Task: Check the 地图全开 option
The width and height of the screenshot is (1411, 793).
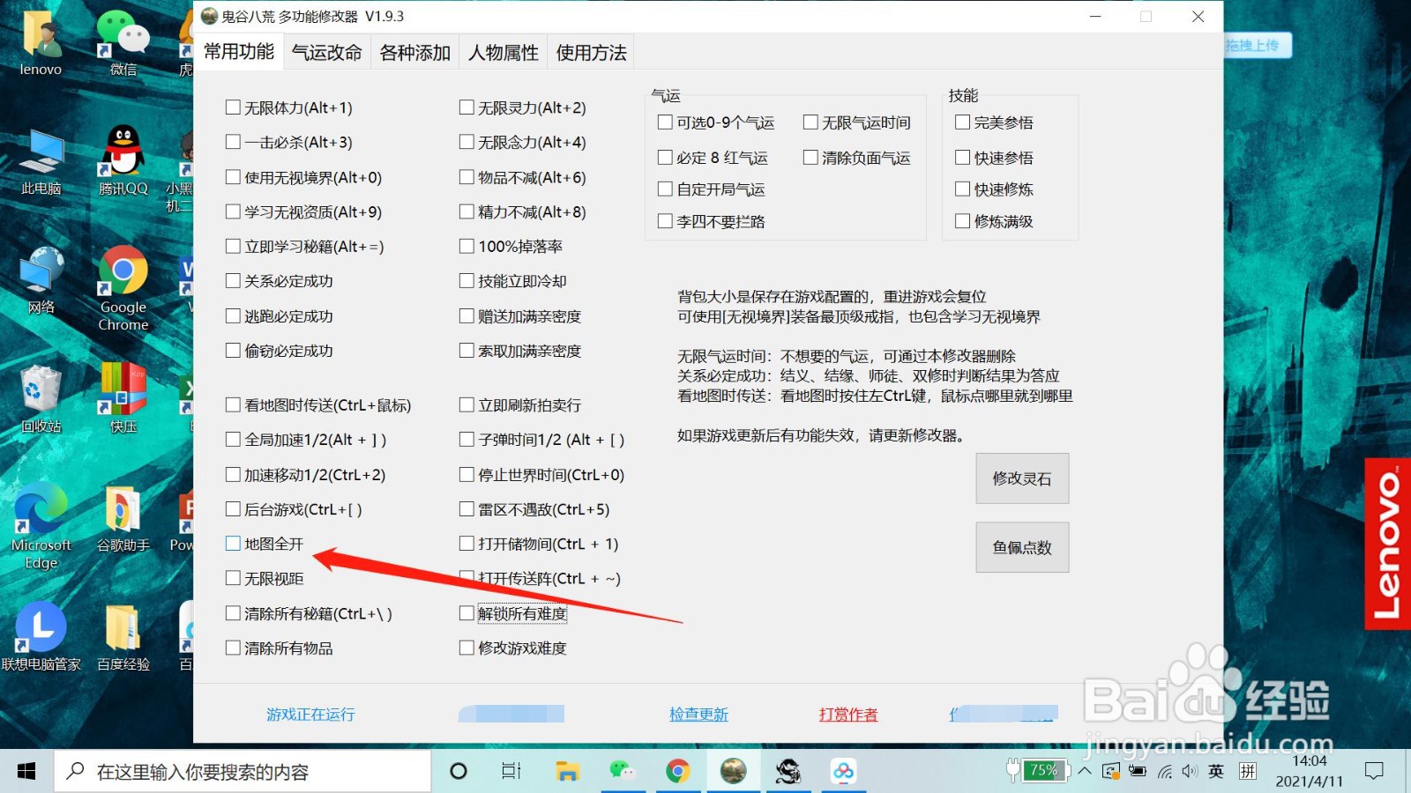Action: pyautogui.click(x=233, y=544)
